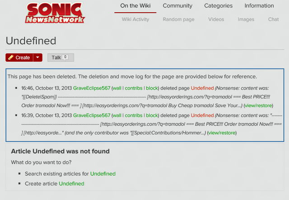
Task: Open GraveEclipse567 profile in 16:39 entry
Action: tap(92, 115)
